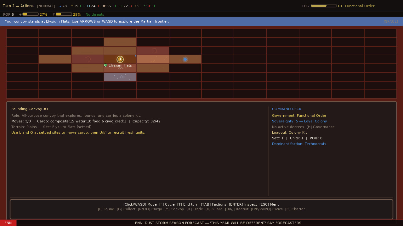Image resolution: width=403 pixels, height=226 pixels.
Task: Click the 27% food progress bar
Action: click(x=31, y=14)
